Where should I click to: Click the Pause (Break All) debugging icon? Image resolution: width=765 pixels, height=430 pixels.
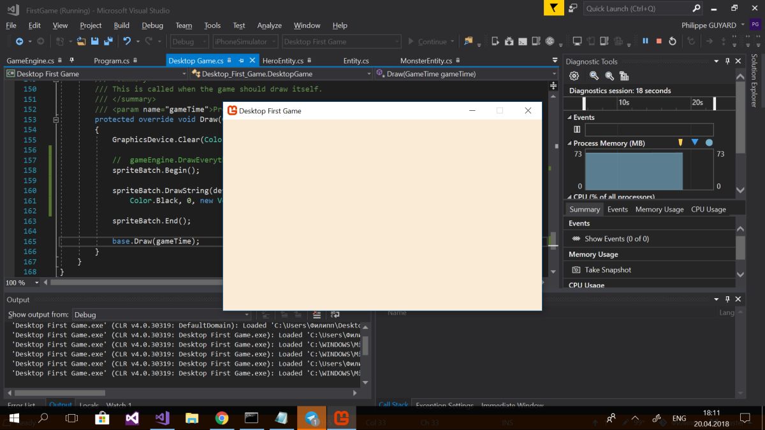pos(645,41)
